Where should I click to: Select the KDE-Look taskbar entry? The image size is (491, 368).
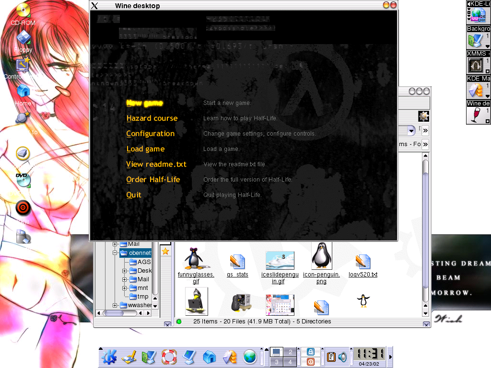point(479,12)
